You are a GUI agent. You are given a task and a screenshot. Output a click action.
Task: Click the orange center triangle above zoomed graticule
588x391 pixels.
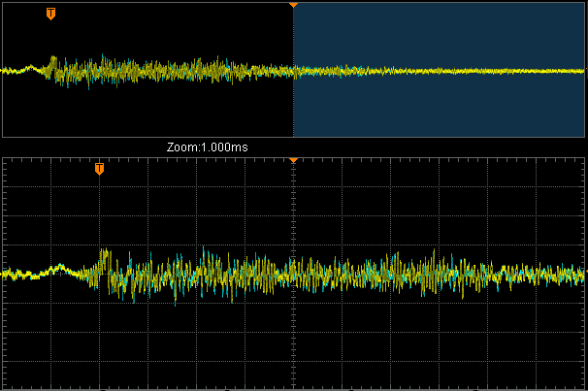293,160
